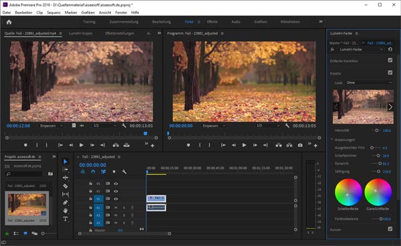Screen dimensions: 401x246
Task: Toggle the Einfache Korrektur checkbox
Action: [390, 60]
